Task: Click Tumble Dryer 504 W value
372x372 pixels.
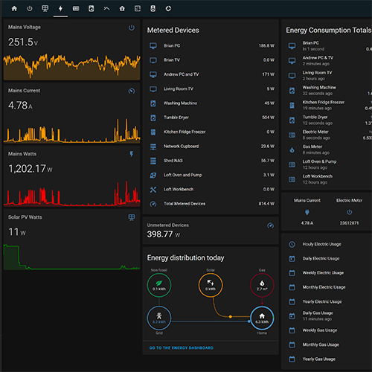Action: [x=268, y=118]
